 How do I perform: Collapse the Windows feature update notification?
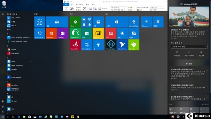coord(207,31)
